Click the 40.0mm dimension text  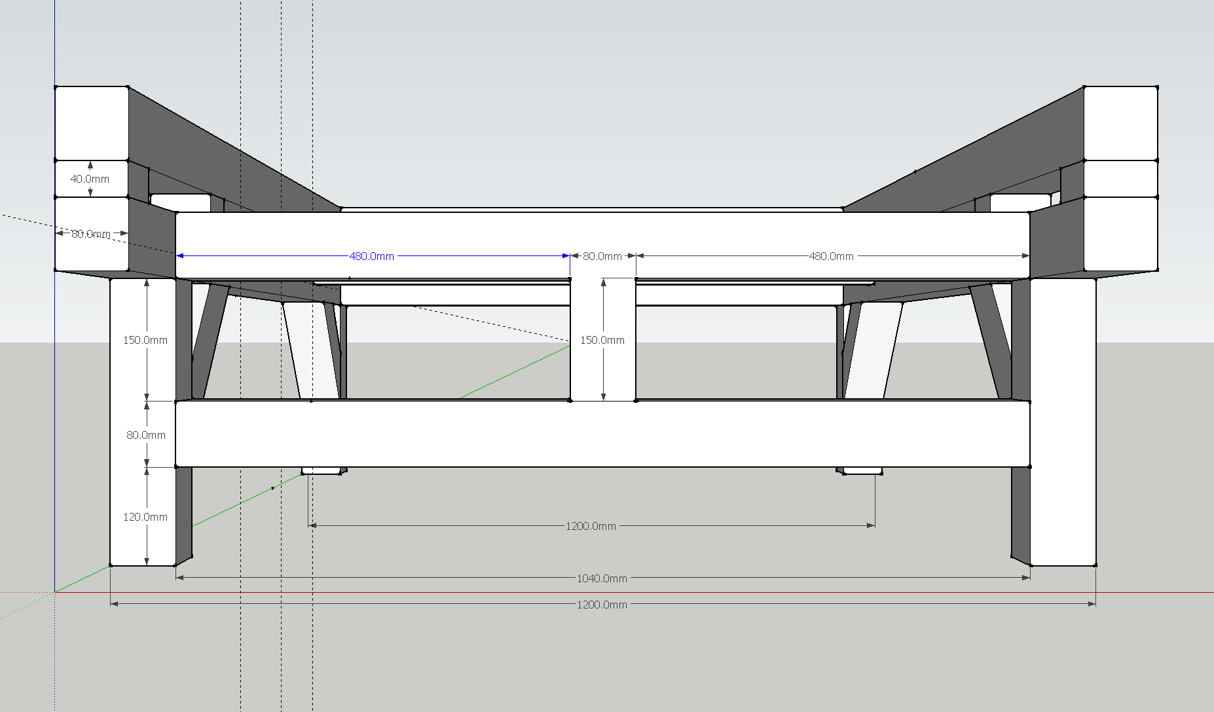(x=90, y=179)
